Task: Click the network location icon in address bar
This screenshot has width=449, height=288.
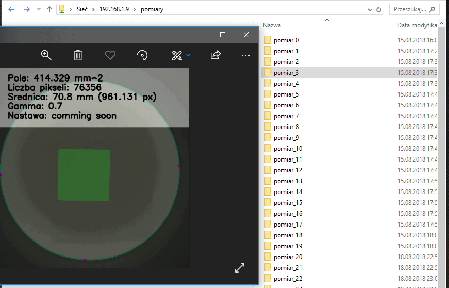Action: (x=61, y=9)
